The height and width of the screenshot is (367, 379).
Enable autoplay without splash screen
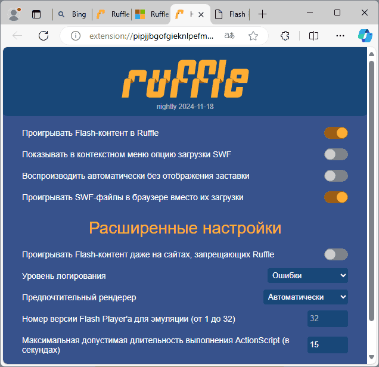(x=336, y=176)
